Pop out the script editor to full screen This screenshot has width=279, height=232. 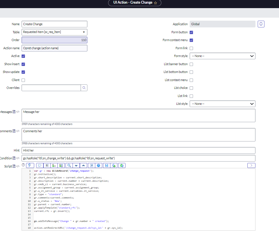(92, 165)
